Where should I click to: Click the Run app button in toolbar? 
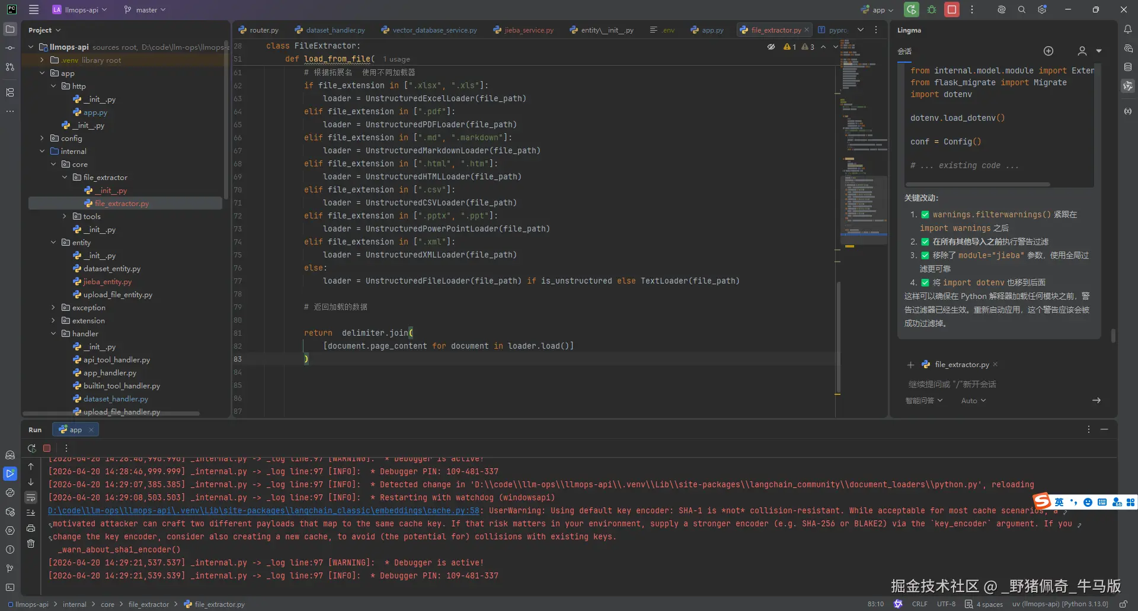click(x=911, y=9)
